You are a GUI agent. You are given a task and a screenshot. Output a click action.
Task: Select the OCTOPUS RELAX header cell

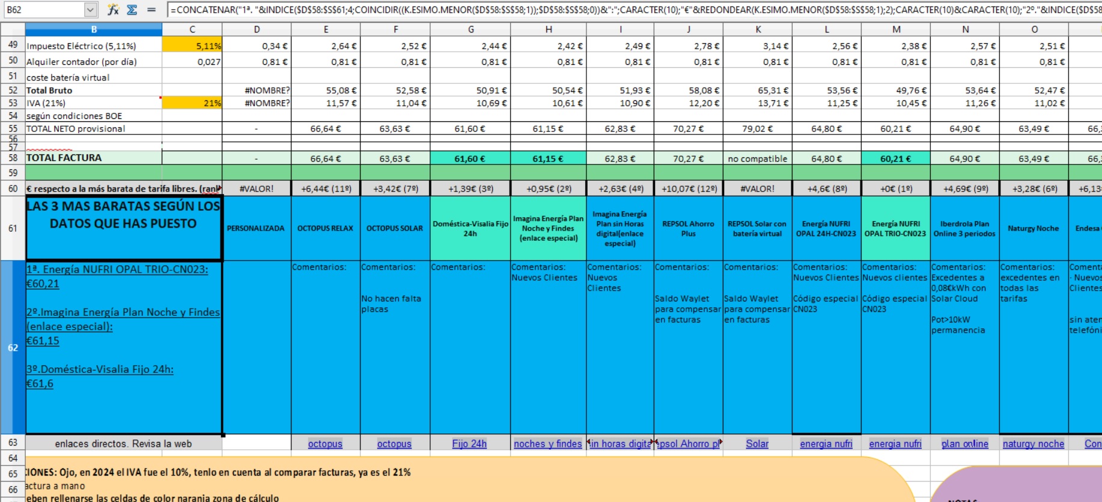(326, 228)
